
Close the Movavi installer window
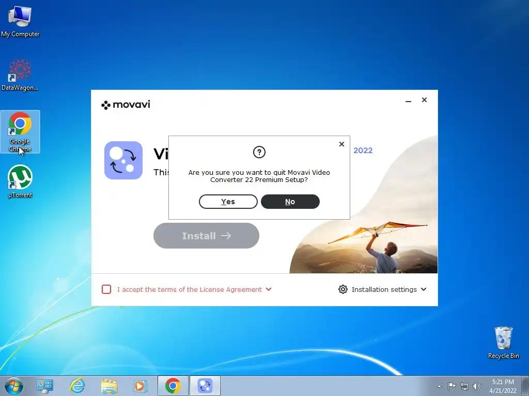(425, 100)
